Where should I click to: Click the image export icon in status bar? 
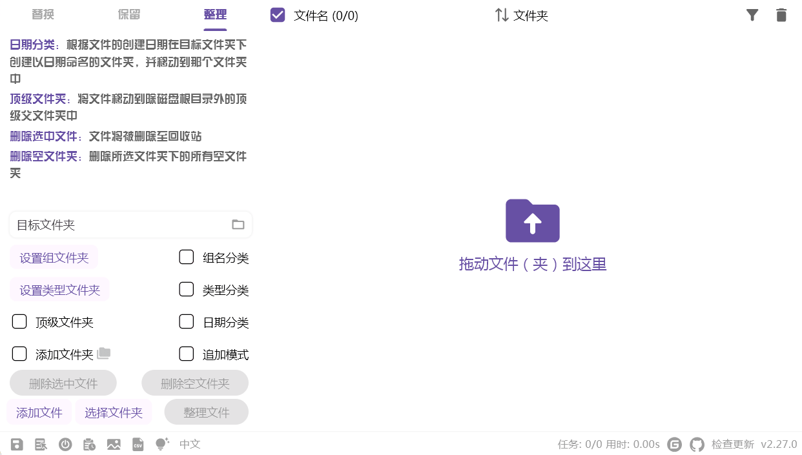114,444
